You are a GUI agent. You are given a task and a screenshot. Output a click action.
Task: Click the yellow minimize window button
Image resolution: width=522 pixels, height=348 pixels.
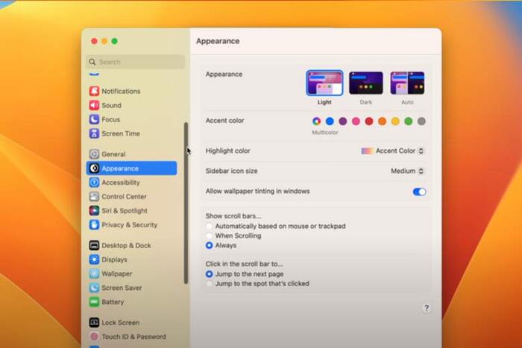coord(104,41)
